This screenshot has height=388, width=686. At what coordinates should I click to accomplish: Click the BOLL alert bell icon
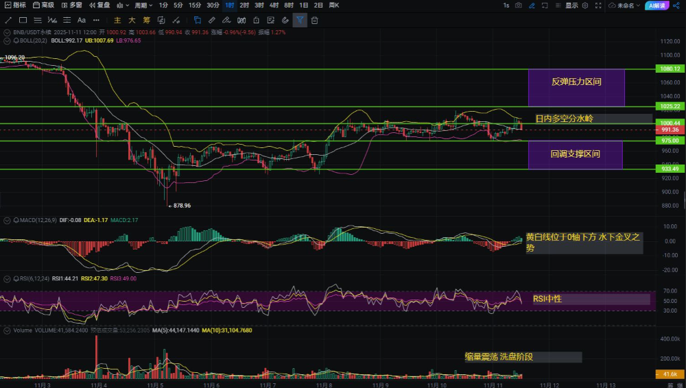[x=16, y=40]
